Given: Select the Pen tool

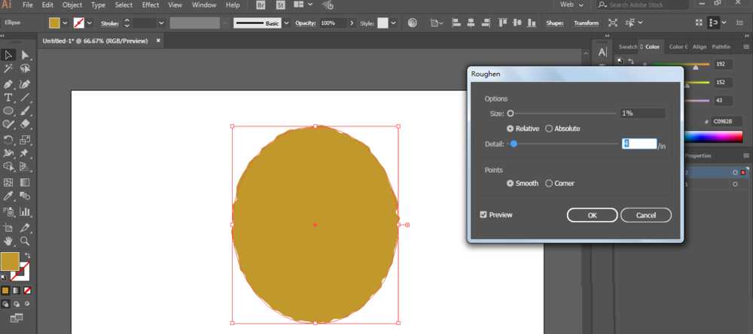Looking at the screenshot, I should coord(8,84).
